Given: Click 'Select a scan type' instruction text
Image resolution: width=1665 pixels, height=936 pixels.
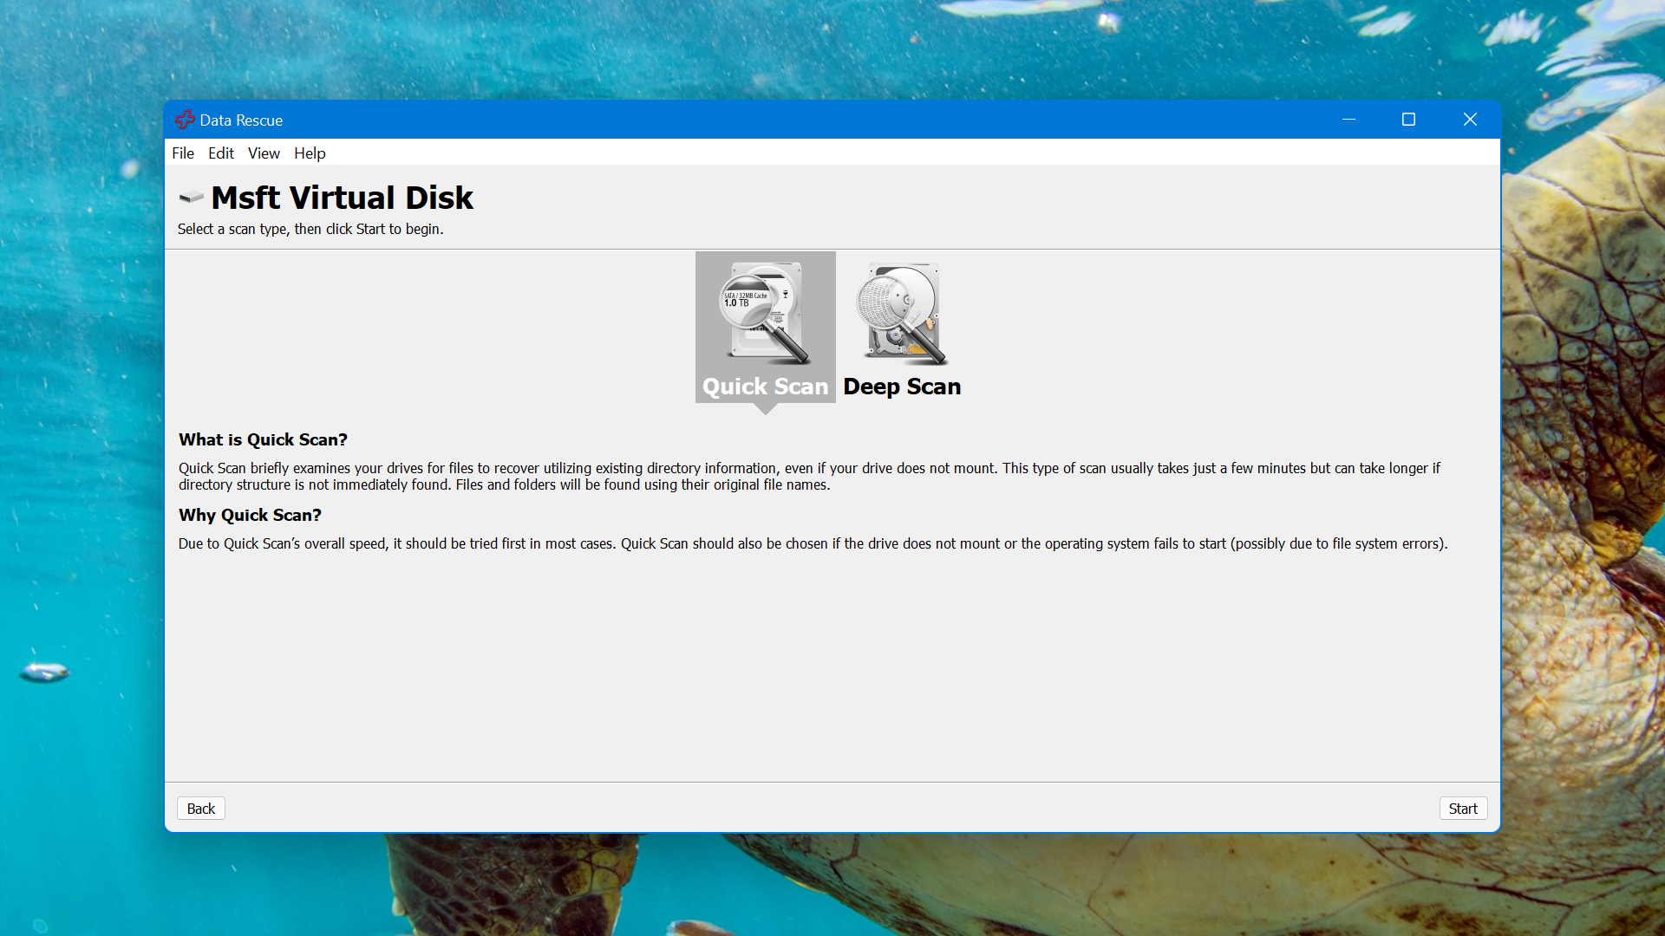Looking at the screenshot, I should pos(310,229).
